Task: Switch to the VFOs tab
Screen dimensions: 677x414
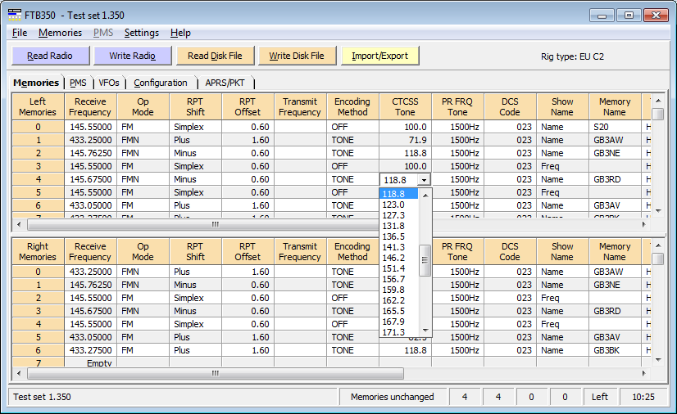Action: 108,83
